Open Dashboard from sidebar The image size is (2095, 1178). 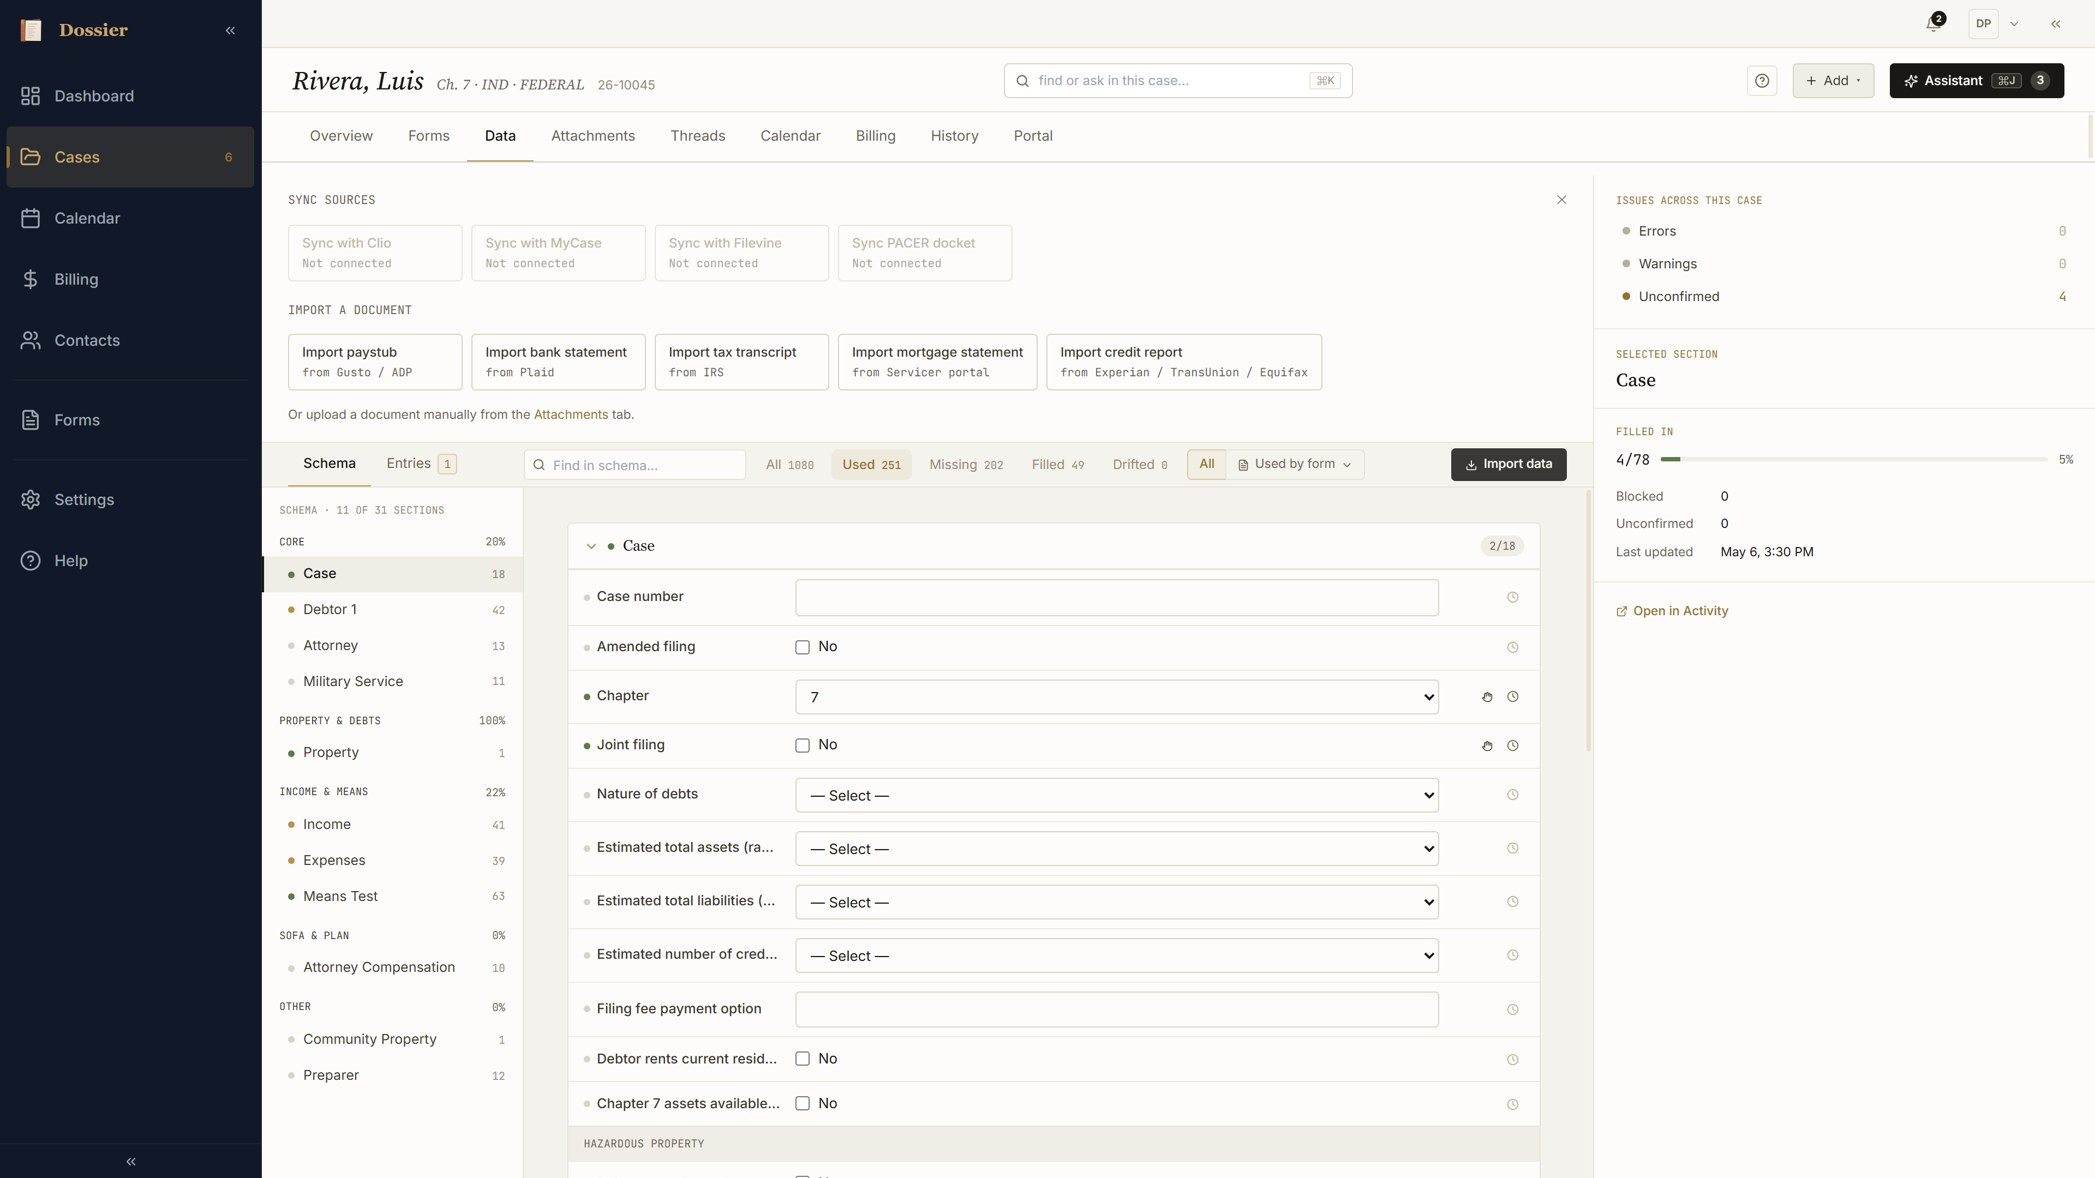[x=130, y=96]
